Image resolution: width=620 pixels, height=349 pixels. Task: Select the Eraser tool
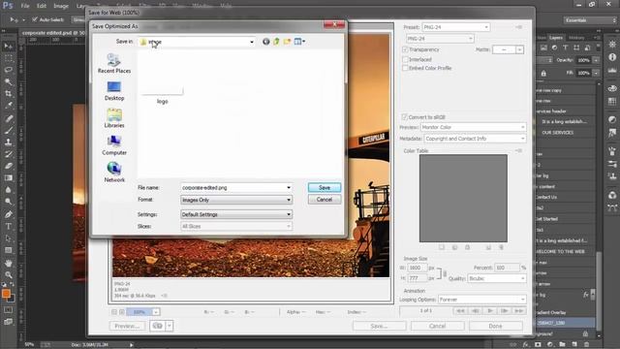pyautogui.click(x=9, y=166)
